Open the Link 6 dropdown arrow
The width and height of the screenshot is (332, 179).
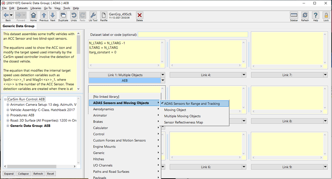[244, 167]
